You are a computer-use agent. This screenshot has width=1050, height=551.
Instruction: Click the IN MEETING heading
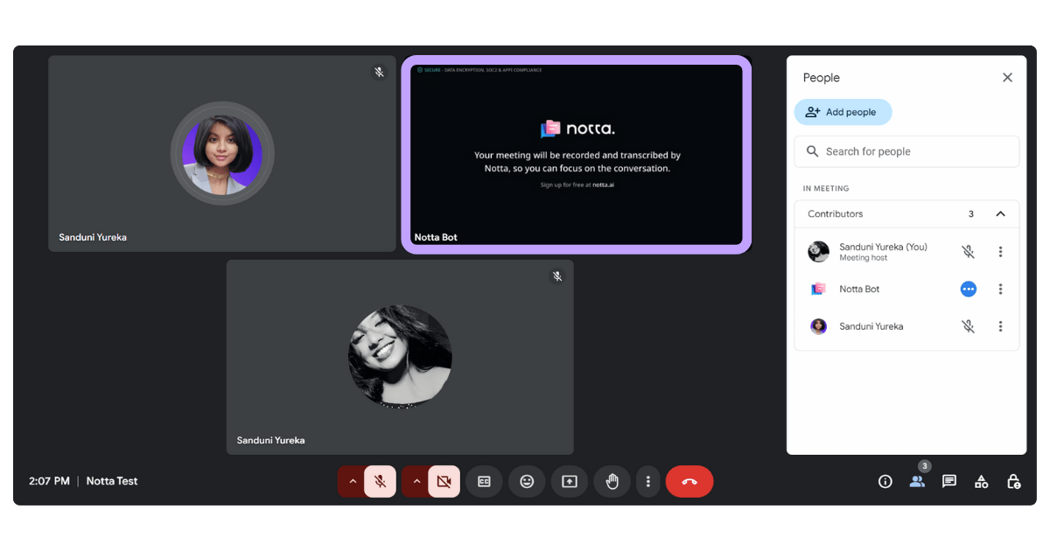(x=826, y=189)
